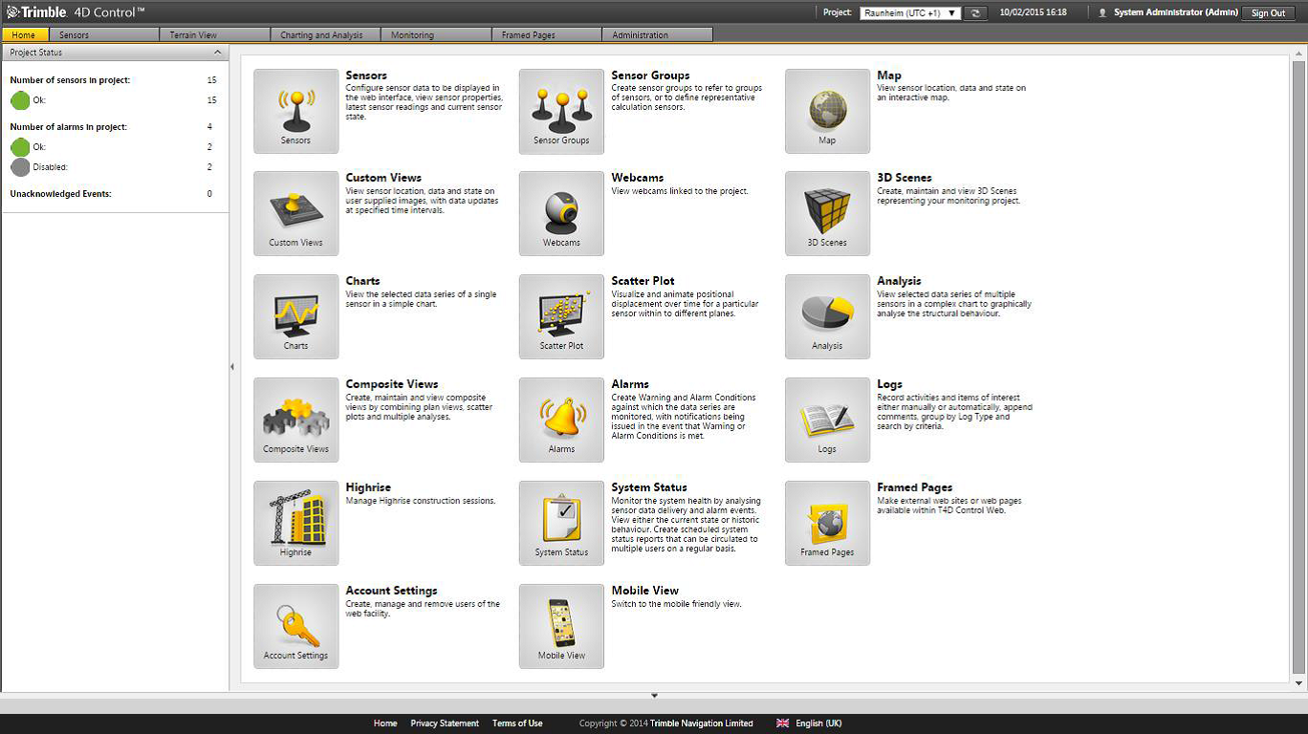The image size is (1308, 734).
Task: Open the Highrise construction icon
Action: pyautogui.click(x=295, y=523)
